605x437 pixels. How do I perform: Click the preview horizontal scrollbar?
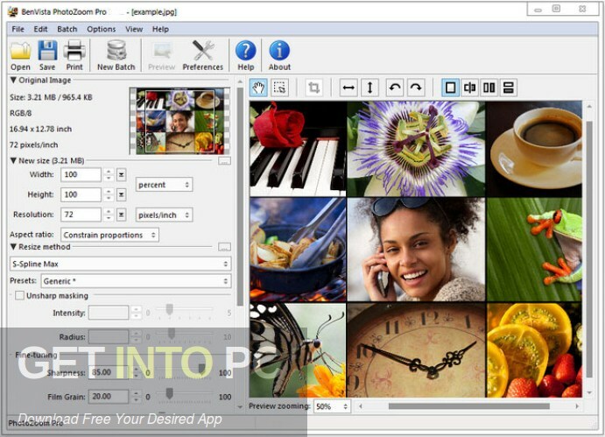(x=468, y=406)
